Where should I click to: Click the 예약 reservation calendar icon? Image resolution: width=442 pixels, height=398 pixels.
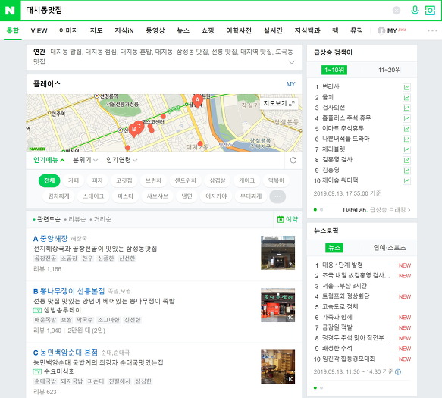pyautogui.click(x=281, y=219)
